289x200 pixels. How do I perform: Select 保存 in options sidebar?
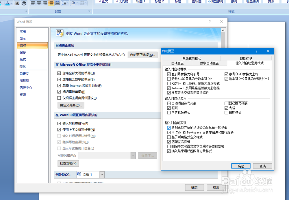[32, 52]
